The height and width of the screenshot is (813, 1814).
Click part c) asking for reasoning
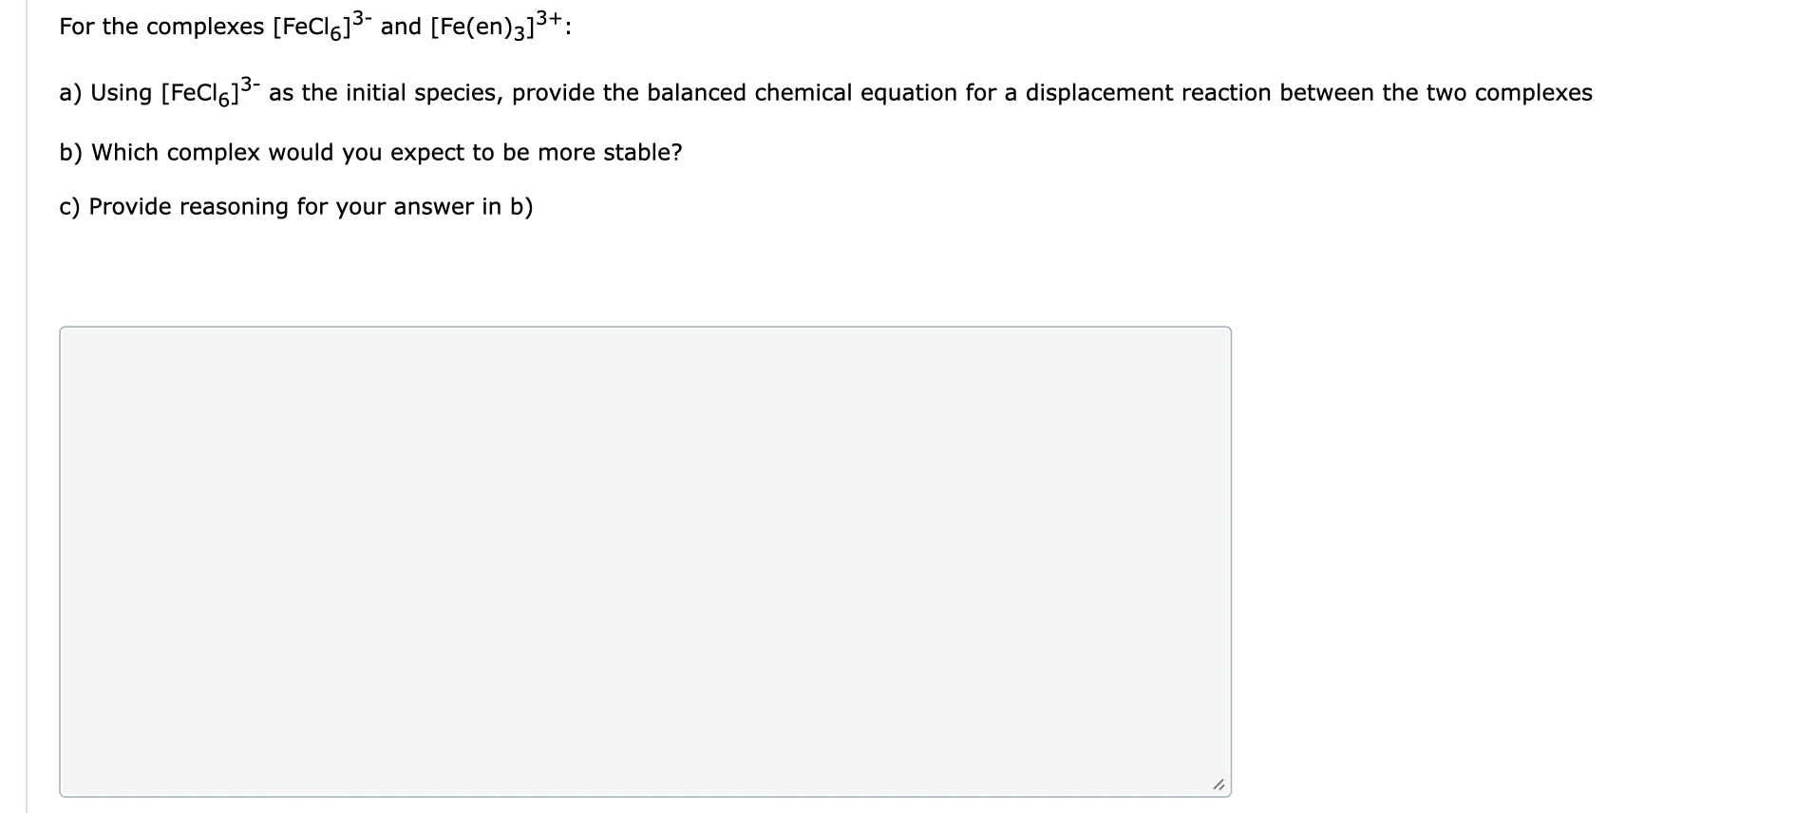coord(294,206)
